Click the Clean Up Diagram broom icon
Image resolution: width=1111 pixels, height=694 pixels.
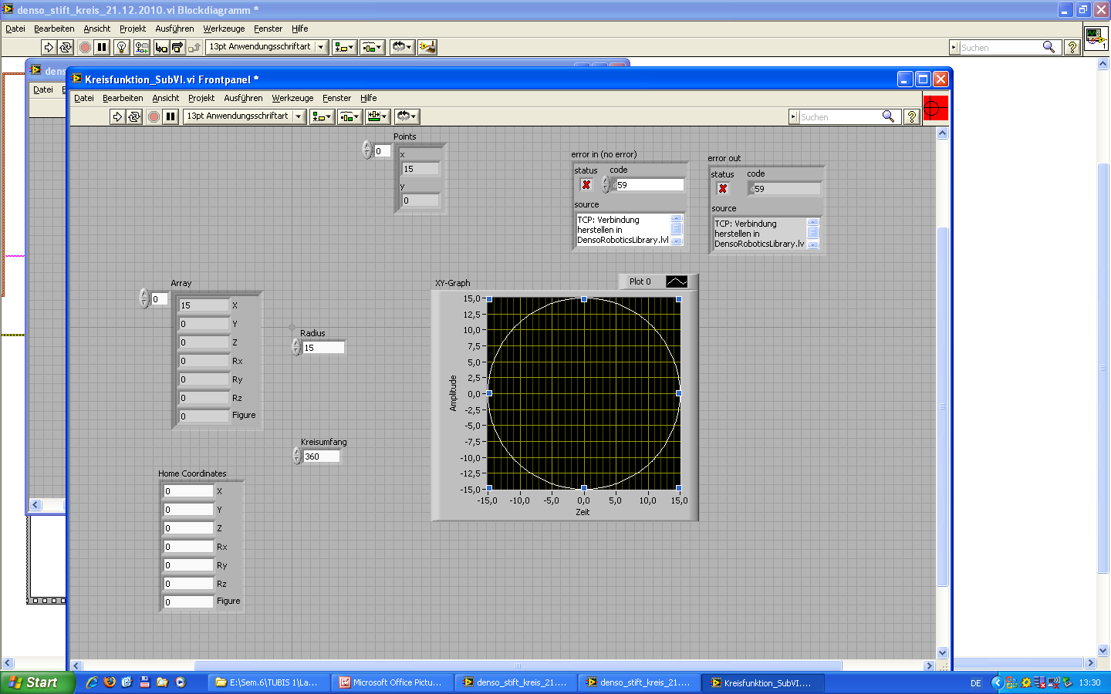click(427, 47)
